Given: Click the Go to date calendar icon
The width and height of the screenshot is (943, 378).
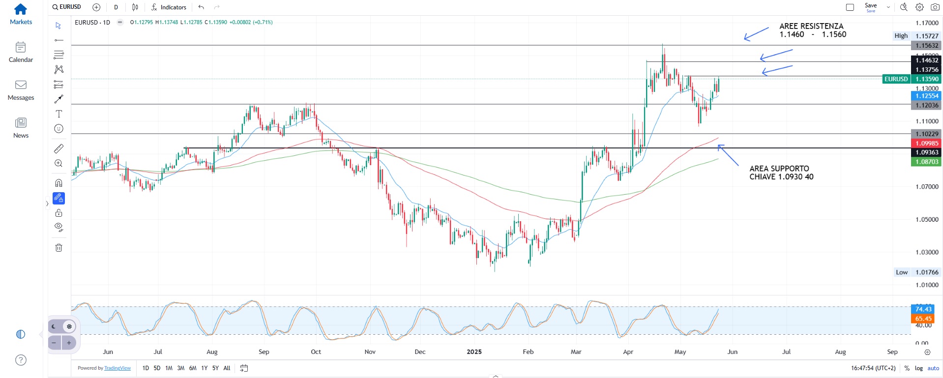Looking at the screenshot, I should [244, 368].
